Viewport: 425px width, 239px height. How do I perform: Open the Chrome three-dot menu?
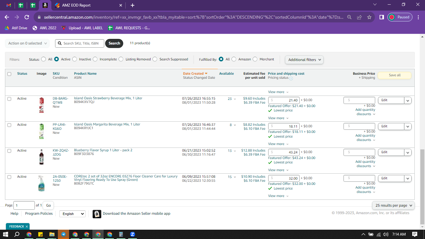click(x=418, y=17)
